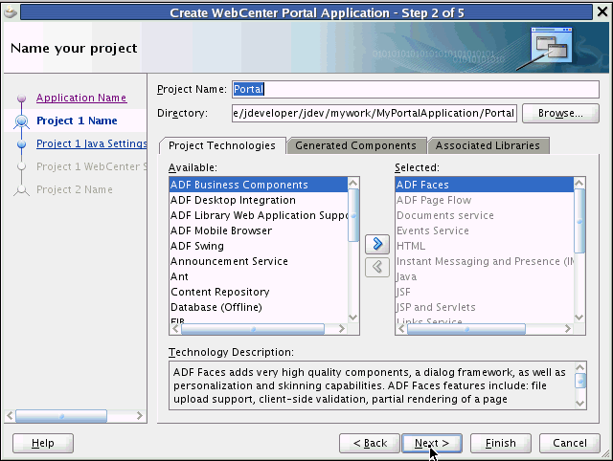Go to Project 1 Java Settings step
The width and height of the screenshot is (613, 461).
(92, 143)
